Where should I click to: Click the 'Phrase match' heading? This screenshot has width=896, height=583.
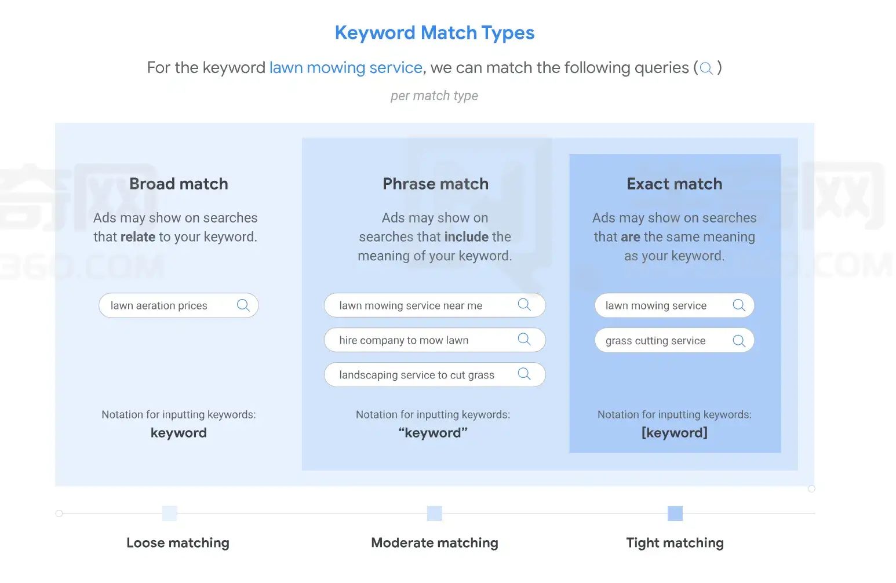pos(435,184)
